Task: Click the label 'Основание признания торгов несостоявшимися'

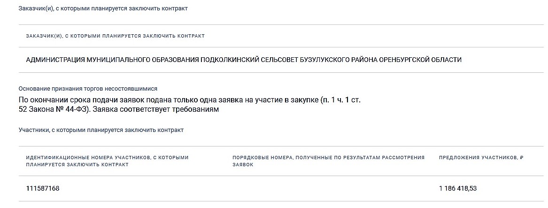Action: pos(88,88)
